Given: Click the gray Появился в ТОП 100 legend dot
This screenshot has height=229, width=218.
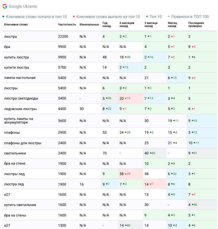Looking at the screenshot, I should point(168,17).
